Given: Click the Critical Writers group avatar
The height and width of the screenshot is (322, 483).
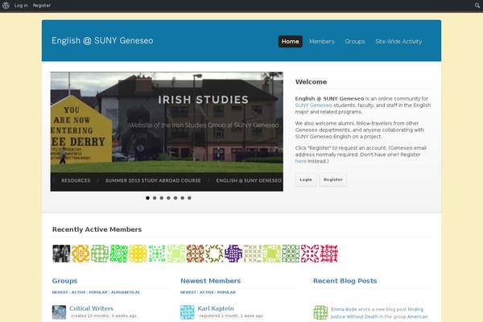Looking at the screenshot, I should click(x=59, y=312).
